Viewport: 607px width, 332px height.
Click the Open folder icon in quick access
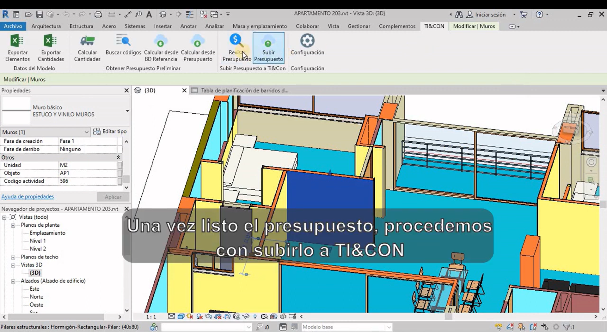pyautogui.click(x=28, y=14)
